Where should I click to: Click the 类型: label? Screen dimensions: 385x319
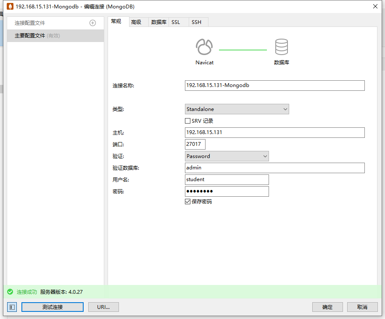point(119,109)
